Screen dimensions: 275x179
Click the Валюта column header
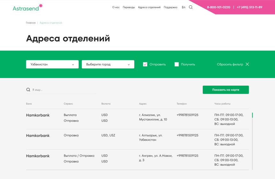click(x=106, y=104)
